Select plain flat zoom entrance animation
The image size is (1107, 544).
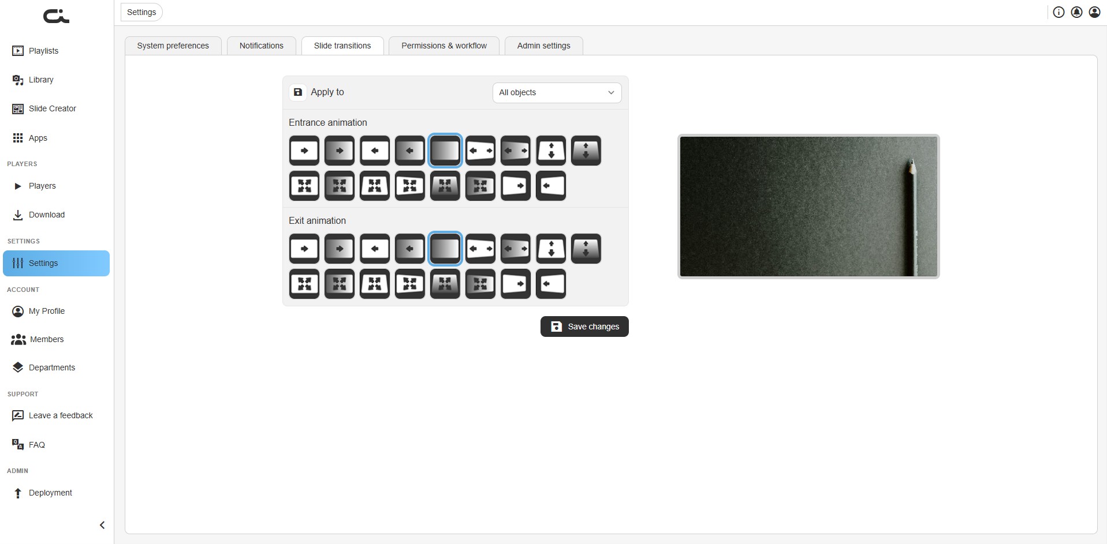[x=304, y=186]
